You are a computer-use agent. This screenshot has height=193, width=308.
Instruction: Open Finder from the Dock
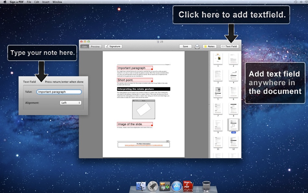141,186
